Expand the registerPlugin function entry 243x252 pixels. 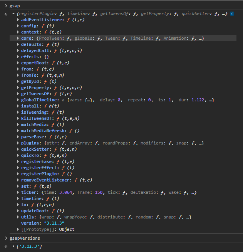[x=18, y=174]
